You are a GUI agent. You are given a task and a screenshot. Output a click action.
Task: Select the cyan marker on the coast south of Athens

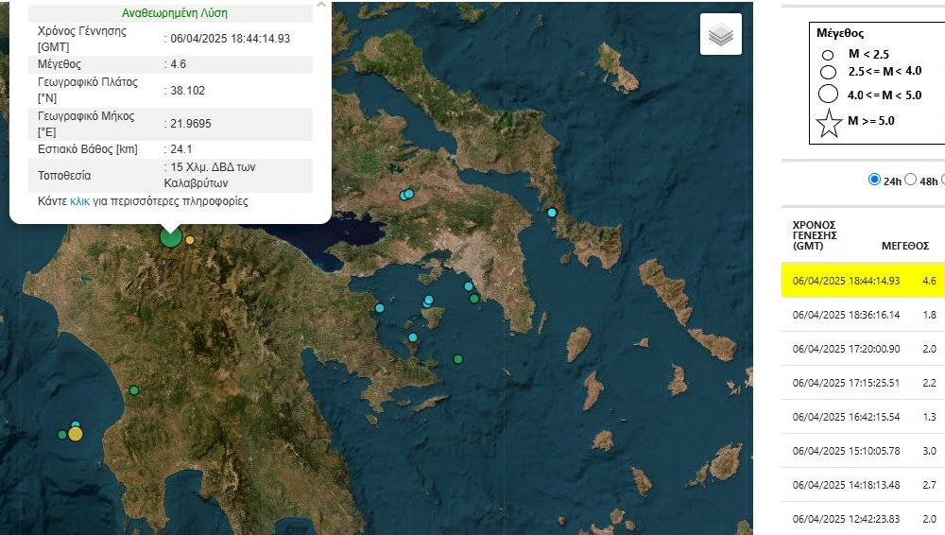469,286
